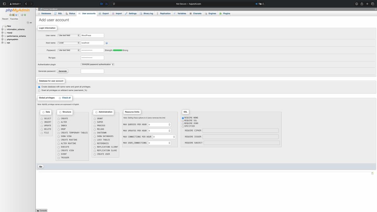
Task: Switch to the Databases tab
Action: (44, 13)
